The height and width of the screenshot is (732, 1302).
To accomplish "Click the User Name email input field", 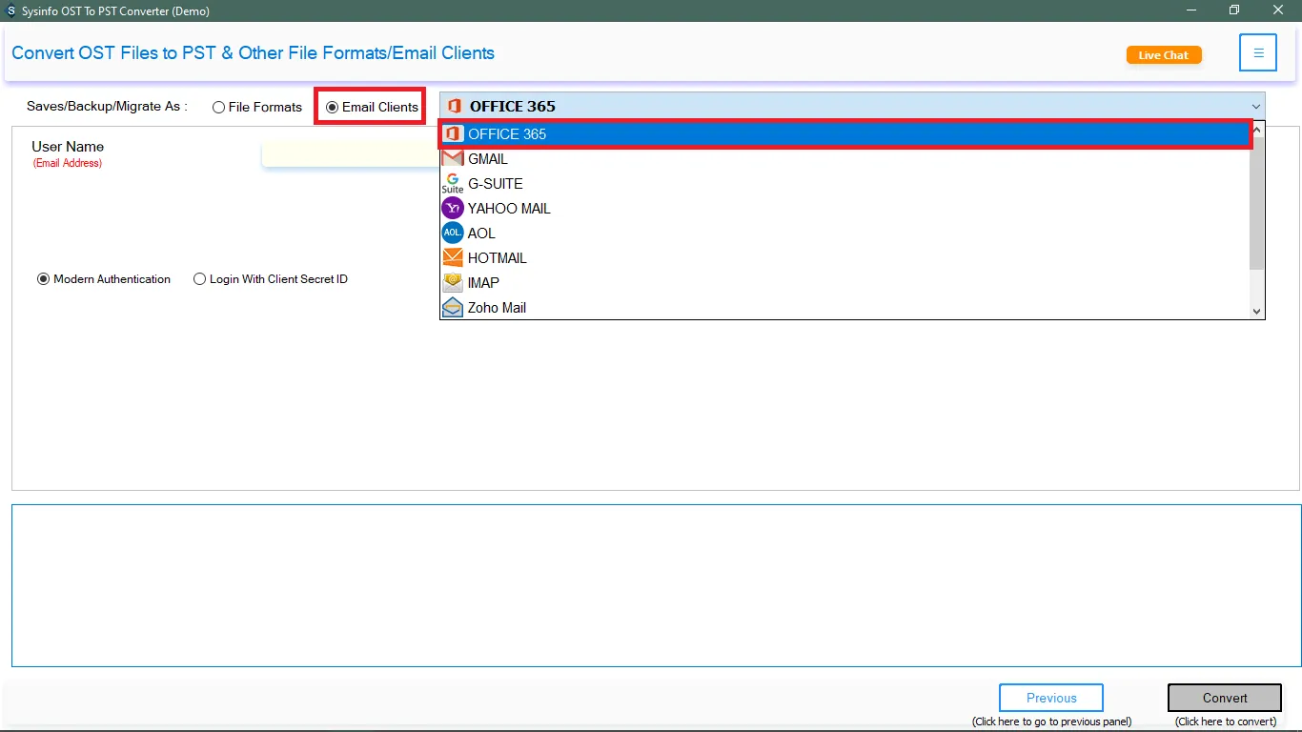I will coord(350,153).
